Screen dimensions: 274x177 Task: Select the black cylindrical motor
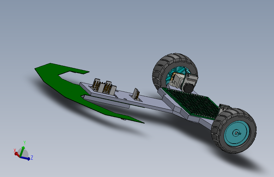[x=188, y=88]
